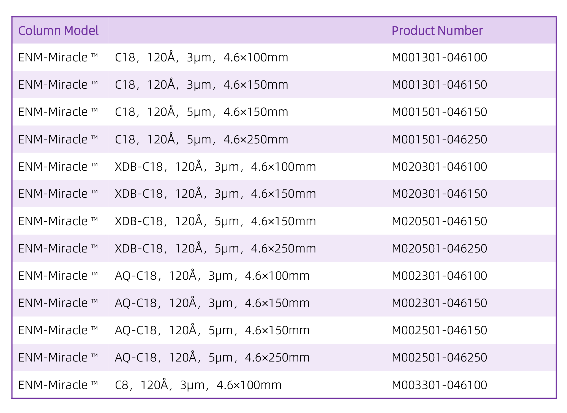Select product number M020301-046100
The image size is (567, 413).
pyautogui.click(x=439, y=167)
